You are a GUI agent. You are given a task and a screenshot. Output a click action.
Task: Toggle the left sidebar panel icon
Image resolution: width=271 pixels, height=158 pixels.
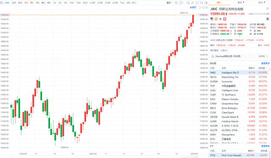click(x=2, y=3)
